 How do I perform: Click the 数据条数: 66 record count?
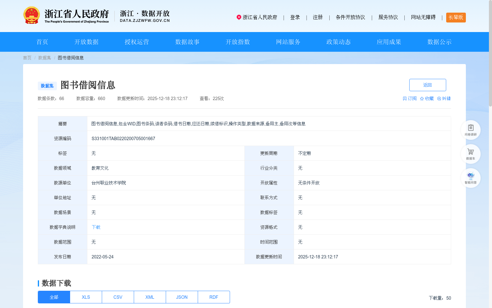tap(51, 99)
